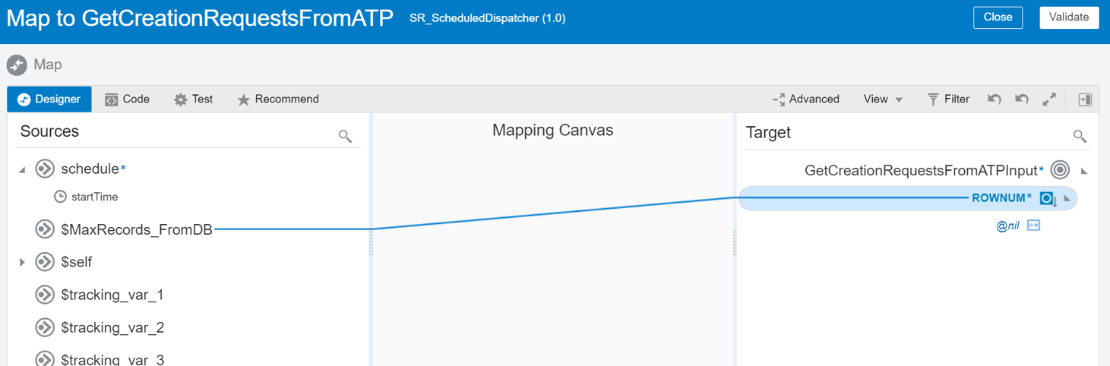Click the startTime clock icon

coord(60,197)
